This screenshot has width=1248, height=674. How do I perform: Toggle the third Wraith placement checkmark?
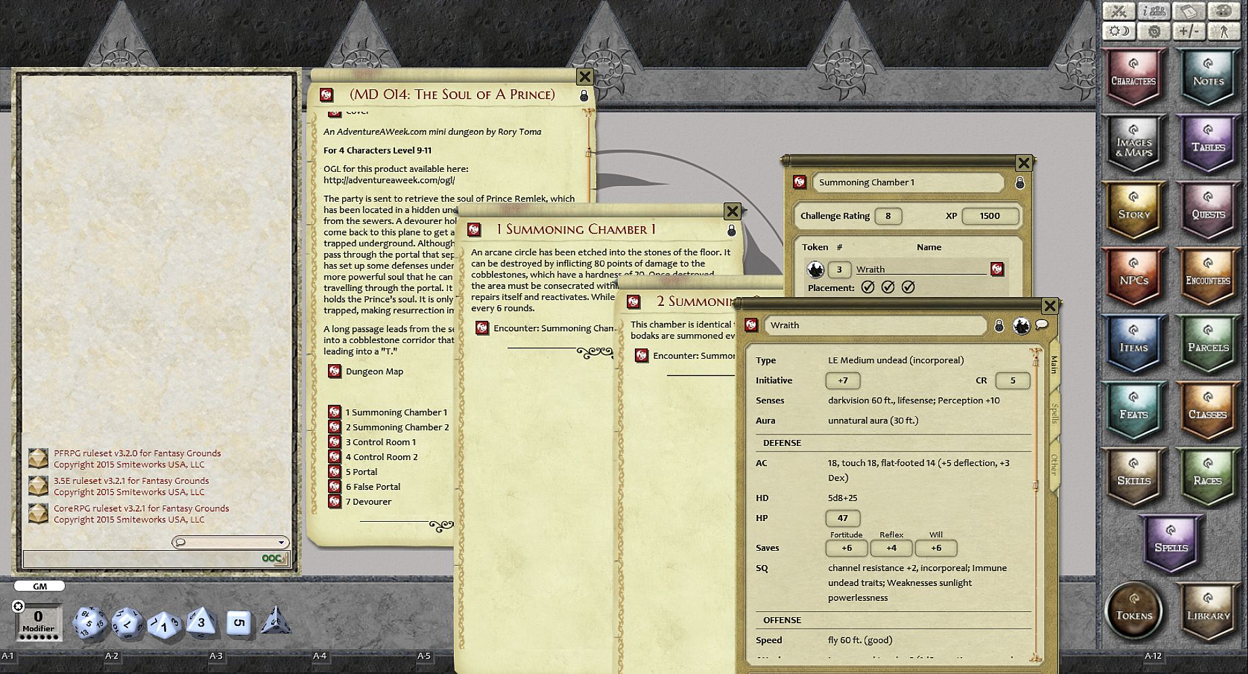(x=908, y=288)
